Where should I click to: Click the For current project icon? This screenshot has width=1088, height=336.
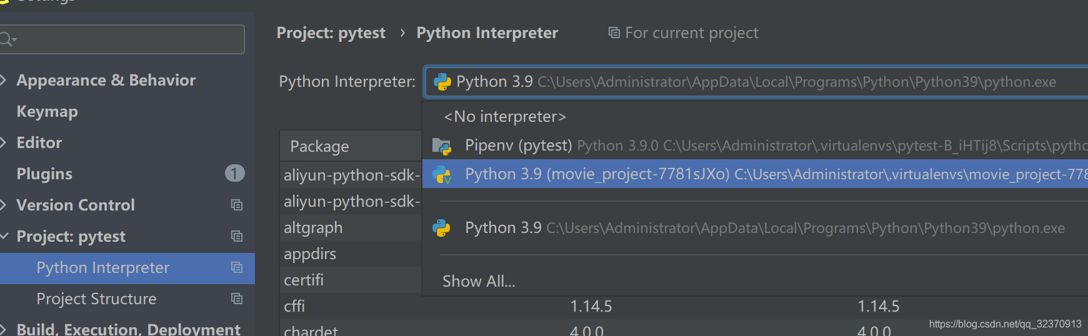[x=614, y=32]
